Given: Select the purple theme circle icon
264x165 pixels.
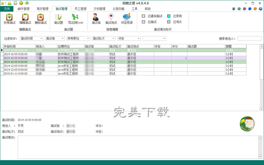Looking at the screenshot, I should point(245,9).
